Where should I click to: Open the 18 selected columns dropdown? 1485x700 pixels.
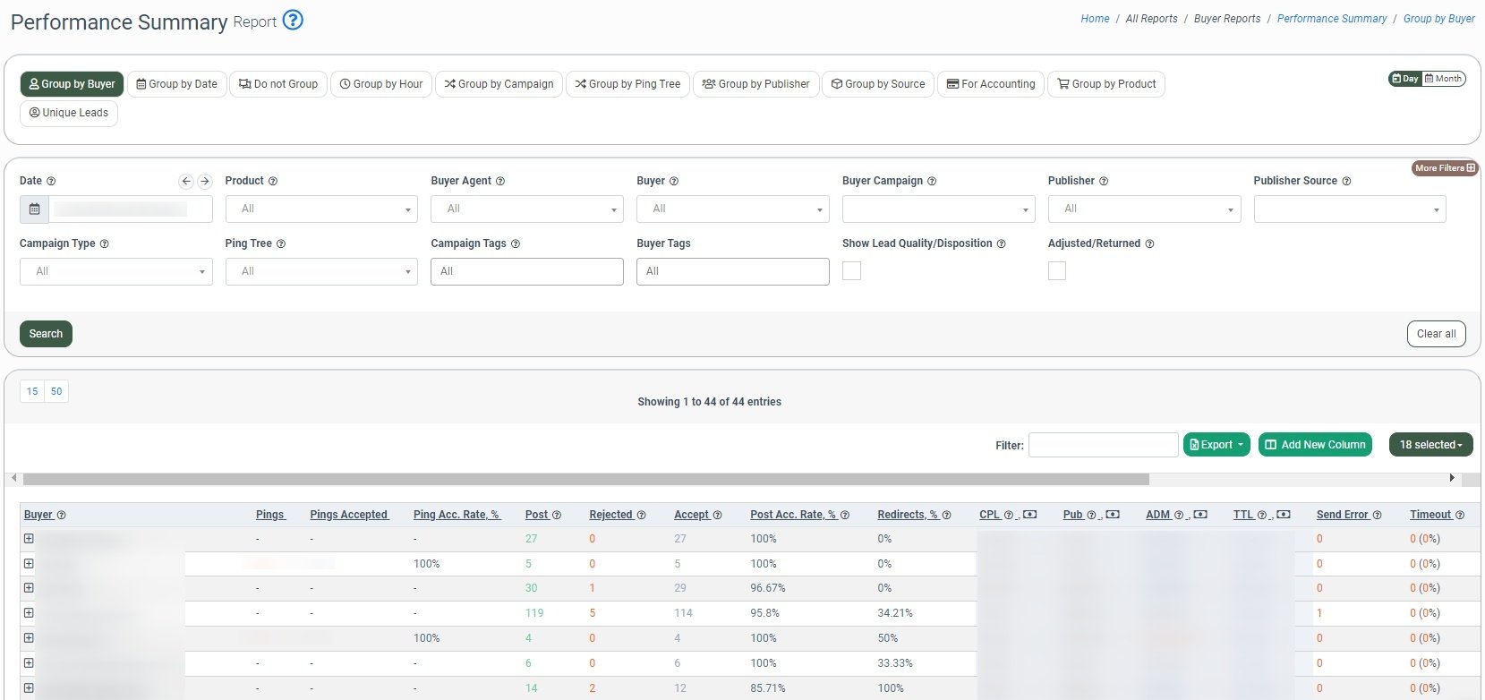point(1430,445)
